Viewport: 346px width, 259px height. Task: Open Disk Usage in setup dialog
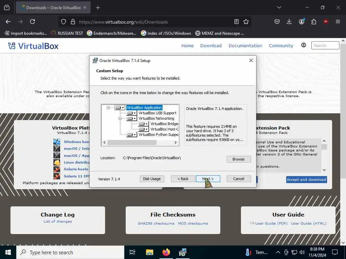pos(152,179)
